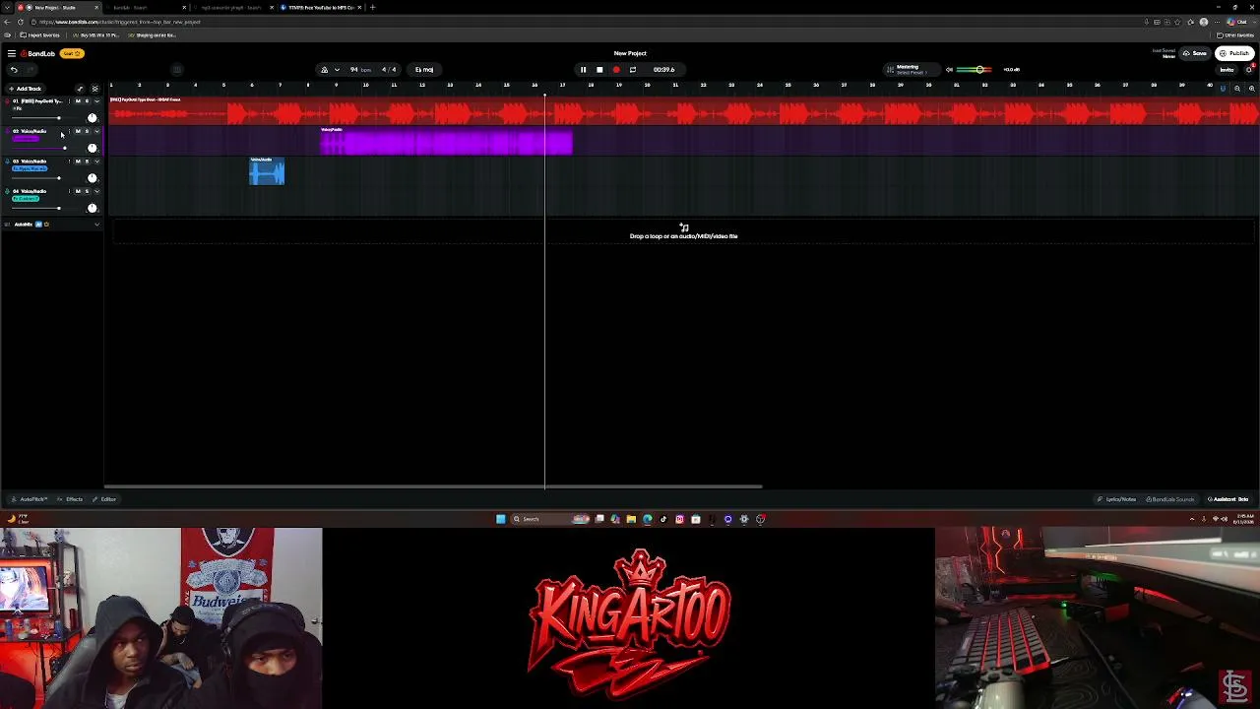1260x709 pixels.
Task: Open the BandLab Sounds panel
Action: click(1170, 499)
